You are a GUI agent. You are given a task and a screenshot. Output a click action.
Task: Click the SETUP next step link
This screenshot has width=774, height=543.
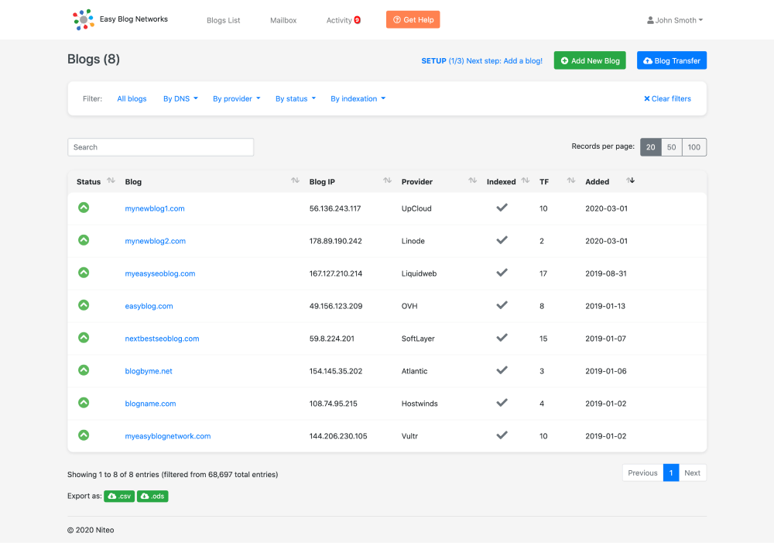481,60
